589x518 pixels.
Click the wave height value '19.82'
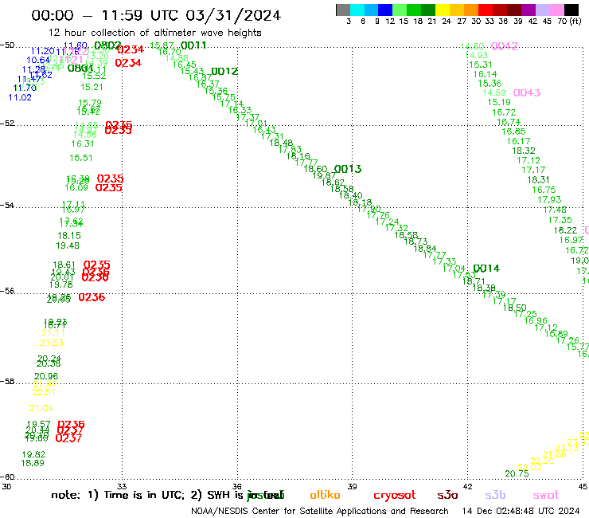pos(33,454)
